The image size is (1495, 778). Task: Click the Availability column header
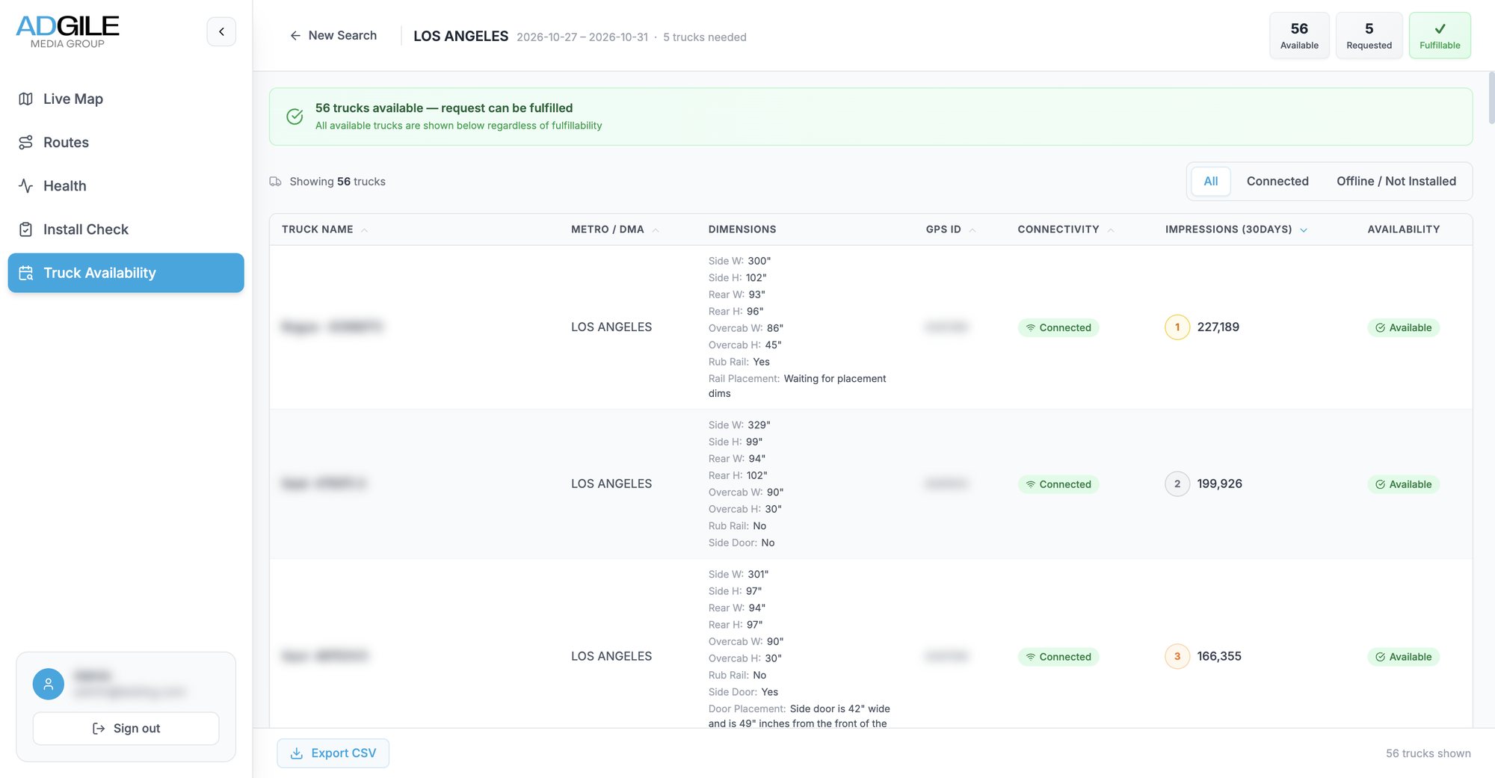[1403, 229]
